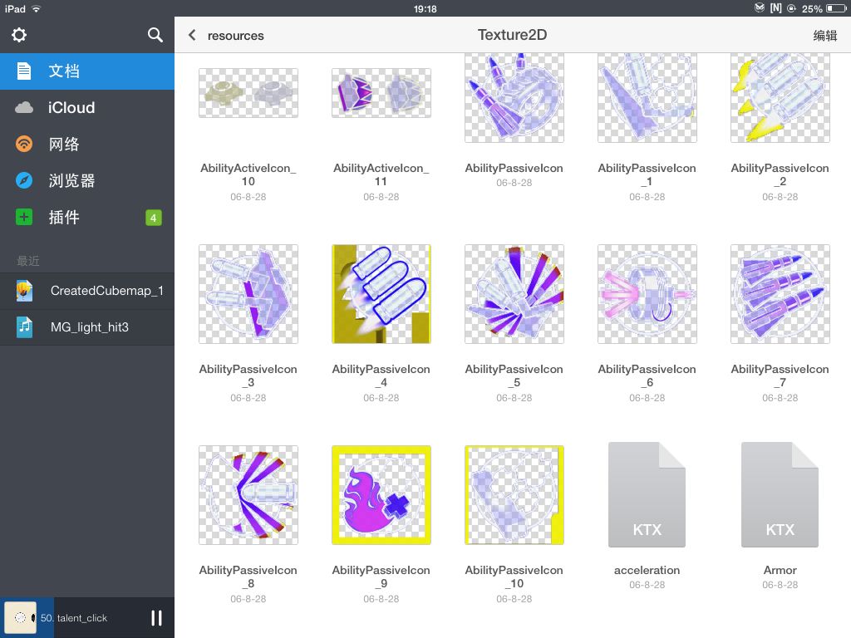Open AbilityPassiveIcon_6 thumbnail
851x638 pixels.
point(647,294)
